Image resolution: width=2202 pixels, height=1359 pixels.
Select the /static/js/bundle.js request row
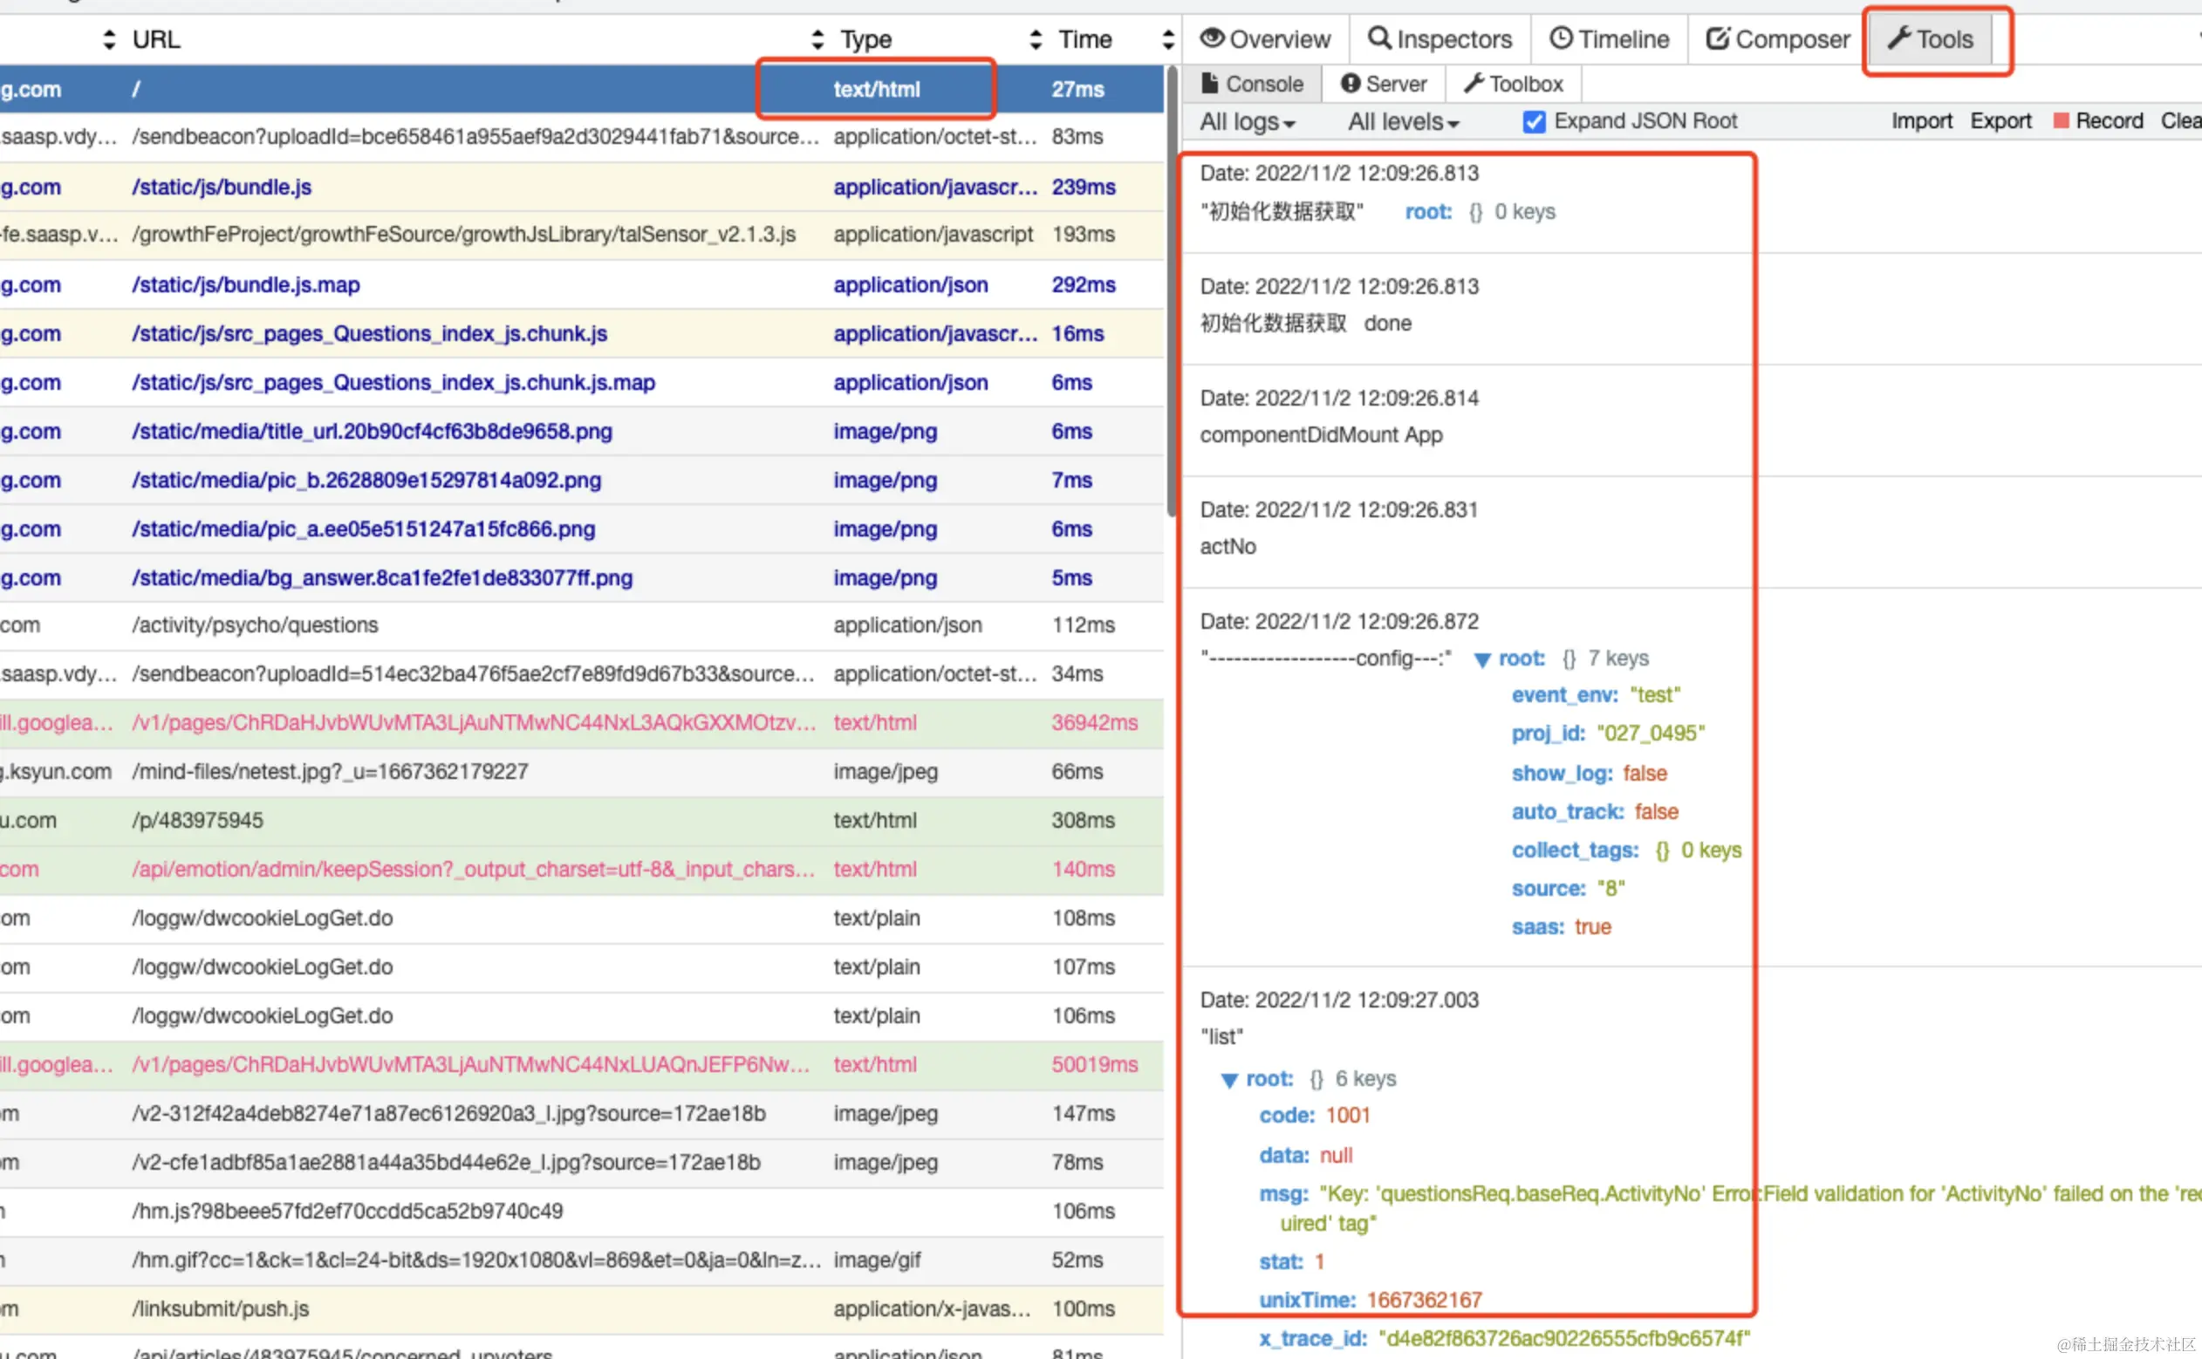(x=221, y=187)
